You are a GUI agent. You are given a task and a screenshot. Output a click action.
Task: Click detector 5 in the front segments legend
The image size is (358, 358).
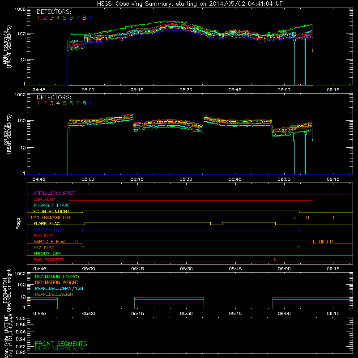[64, 17]
